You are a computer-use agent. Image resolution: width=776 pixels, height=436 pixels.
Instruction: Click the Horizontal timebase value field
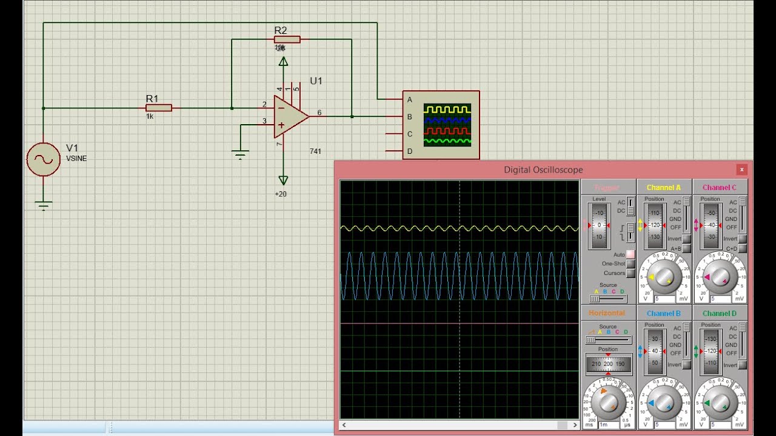[609, 424]
